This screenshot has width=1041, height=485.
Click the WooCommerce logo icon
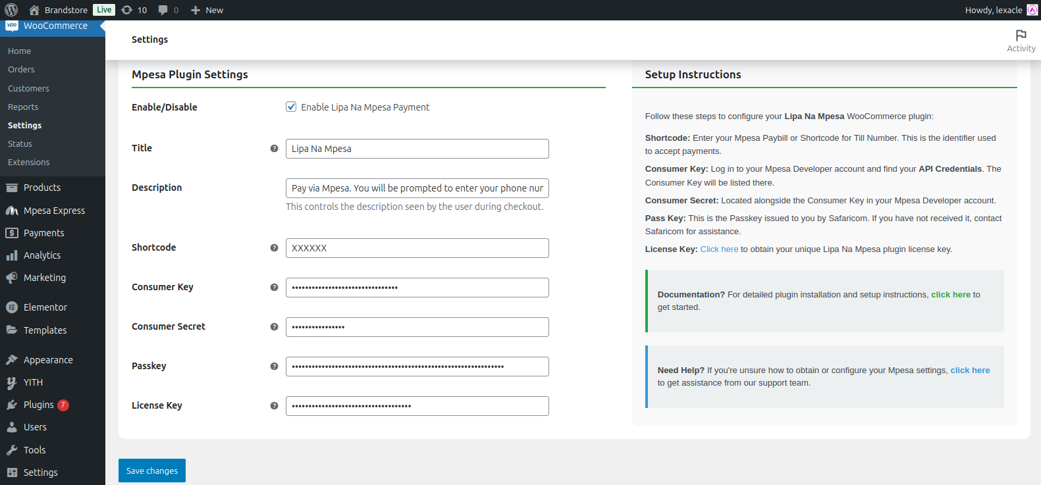point(12,26)
